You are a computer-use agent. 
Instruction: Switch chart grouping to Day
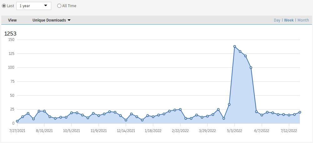pos(277,20)
